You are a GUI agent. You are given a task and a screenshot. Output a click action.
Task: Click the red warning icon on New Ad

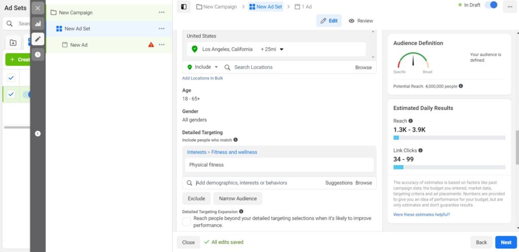pos(151,45)
